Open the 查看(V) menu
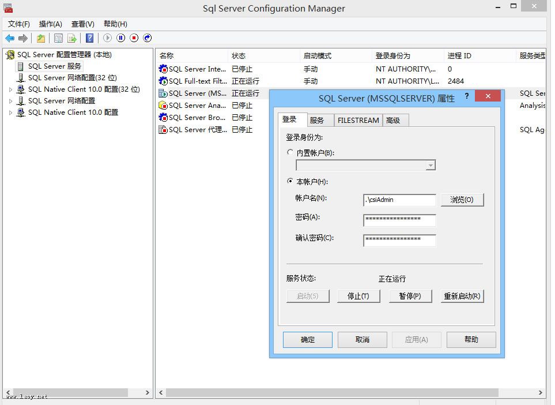Image resolution: width=555 pixels, height=405 pixels. tap(83, 24)
